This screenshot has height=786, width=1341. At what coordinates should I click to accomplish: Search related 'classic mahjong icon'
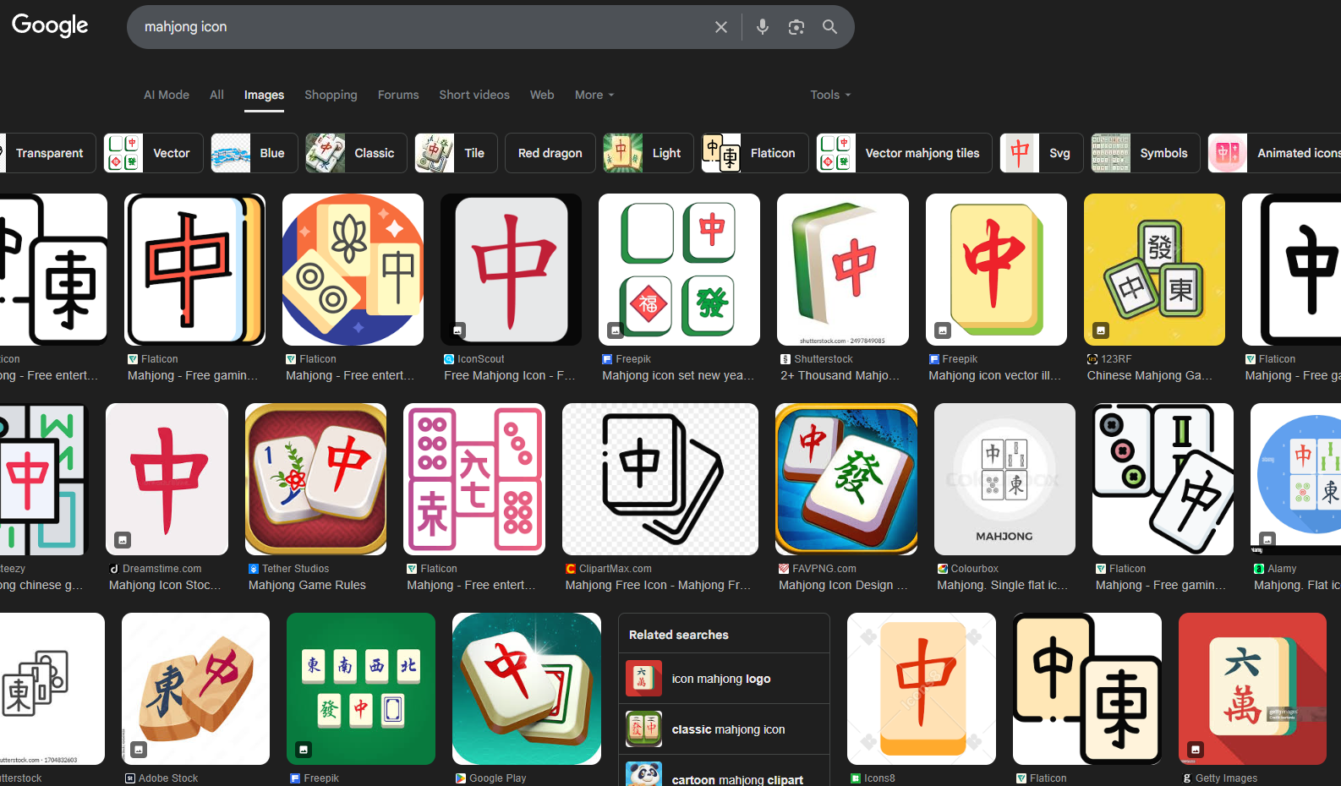(724, 729)
